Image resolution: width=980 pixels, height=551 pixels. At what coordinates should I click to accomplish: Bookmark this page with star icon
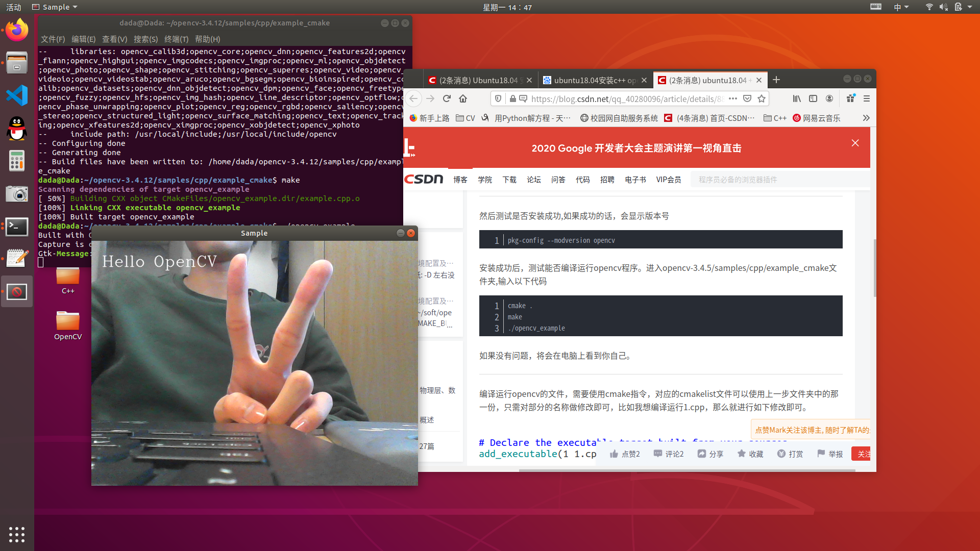point(762,98)
